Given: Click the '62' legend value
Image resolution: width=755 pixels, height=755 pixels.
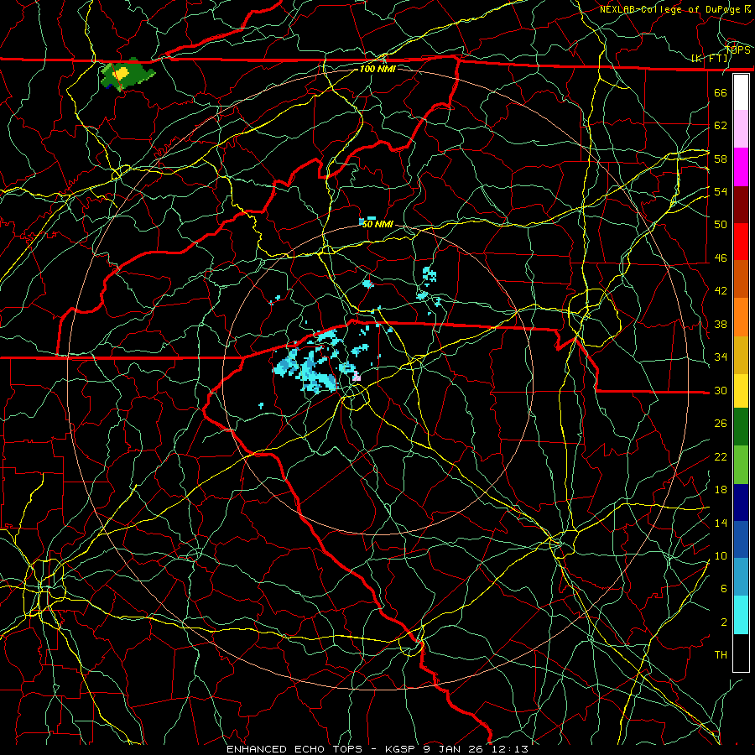Looking at the screenshot, I should tap(721, 126).
